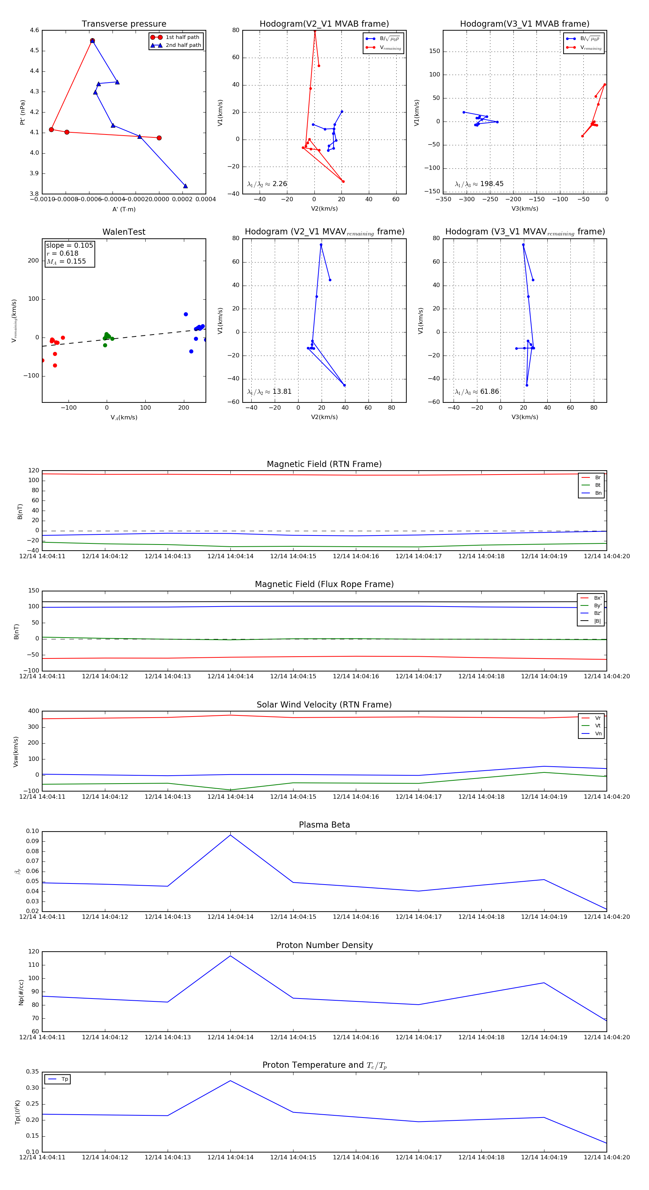Click the 'Proton Number Density' title
The height and width of the screenshot is (1190, 649).
point(324,945)
